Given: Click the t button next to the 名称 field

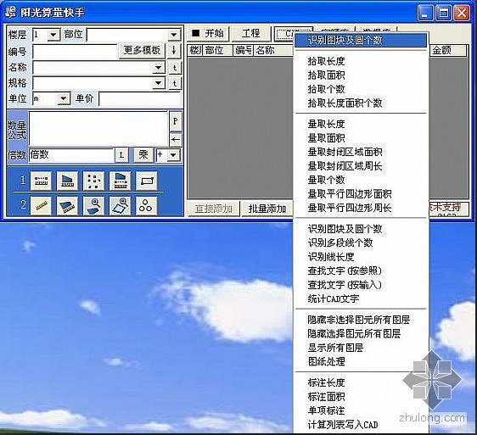Looking at the screenshot, I should 175,68.
